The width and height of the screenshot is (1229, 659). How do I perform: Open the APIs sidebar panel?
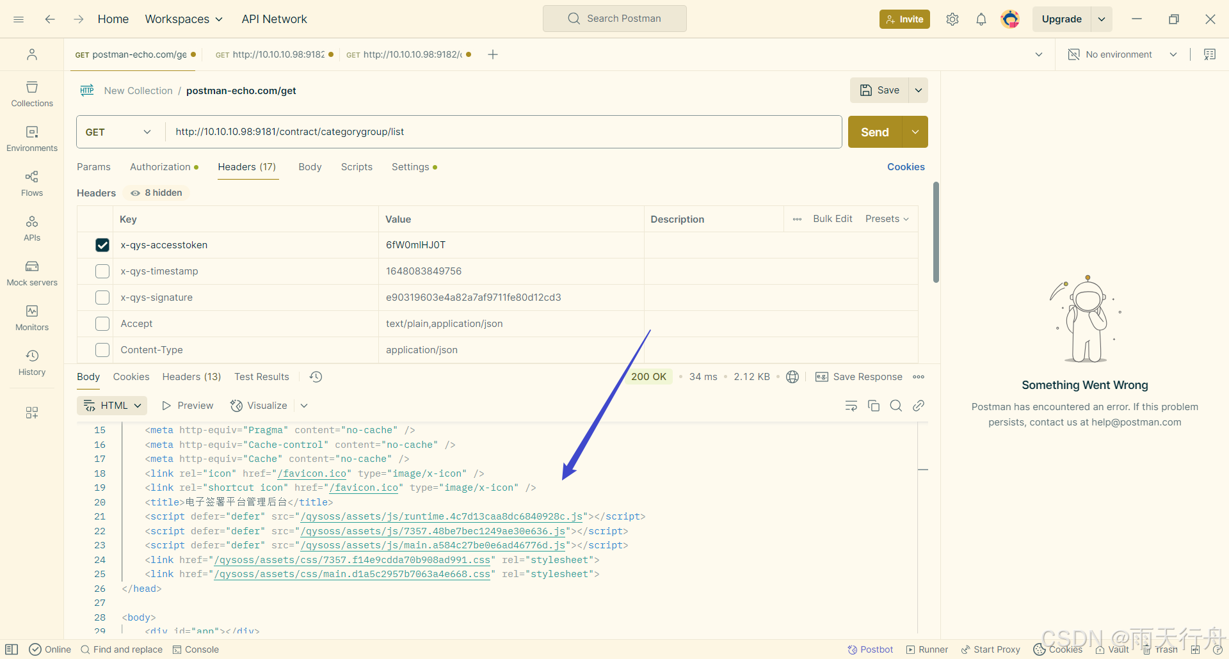click(32, 228)
